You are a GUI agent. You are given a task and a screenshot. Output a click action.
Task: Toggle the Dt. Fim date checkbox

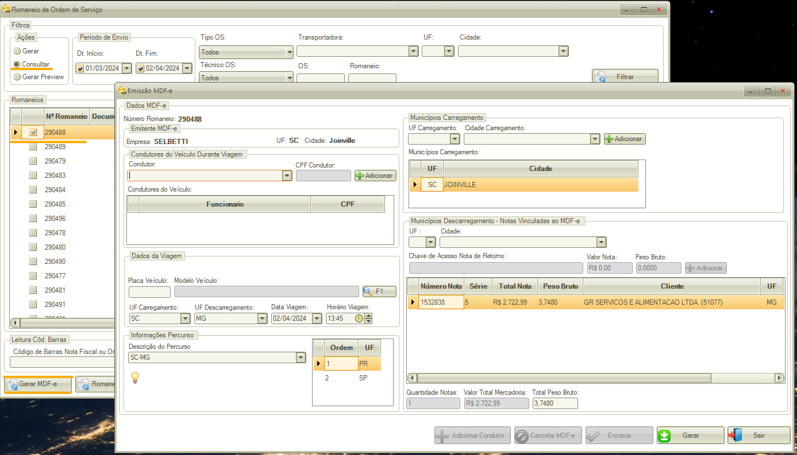(141, 68)
